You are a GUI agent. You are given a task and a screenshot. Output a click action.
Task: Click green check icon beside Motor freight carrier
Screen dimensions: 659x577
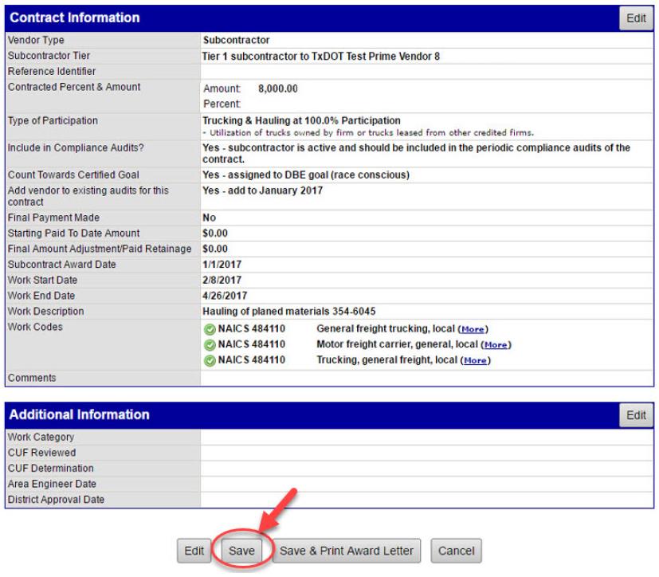pyautogui.click(x=211, y=345)
